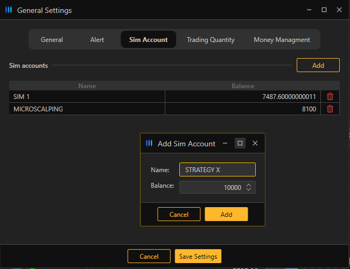The height and width of the screenshot is (269, 350).
Task: Click the Add Sim Account dialog logo icon
Action: point(149,144)
